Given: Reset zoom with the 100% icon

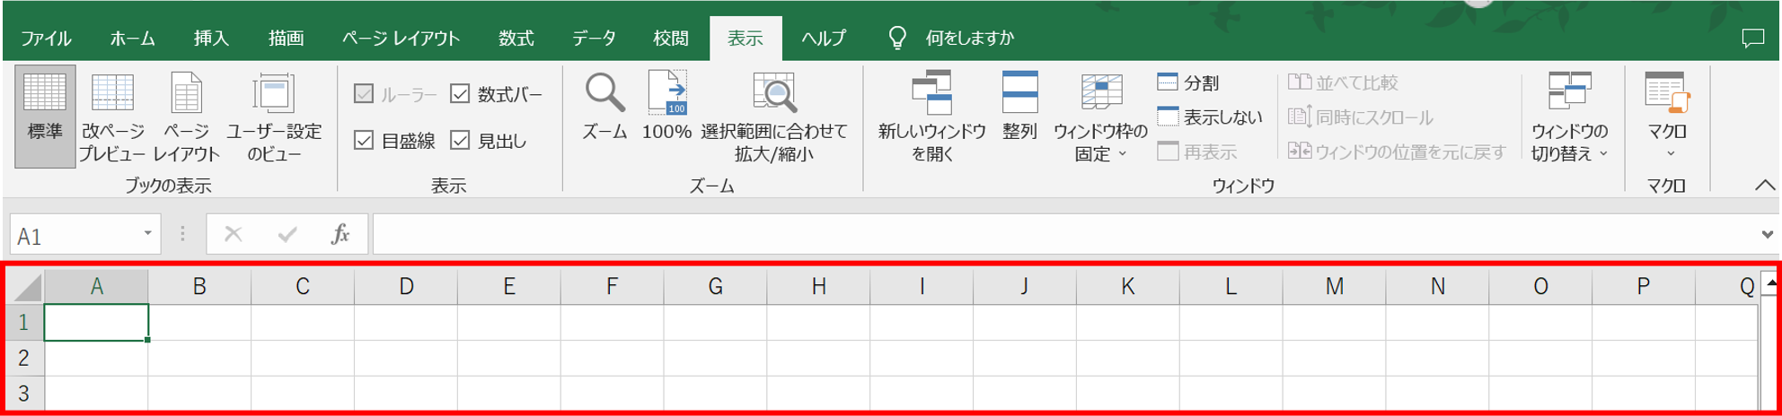Looking at the screenshot, I should coord(667,93).
